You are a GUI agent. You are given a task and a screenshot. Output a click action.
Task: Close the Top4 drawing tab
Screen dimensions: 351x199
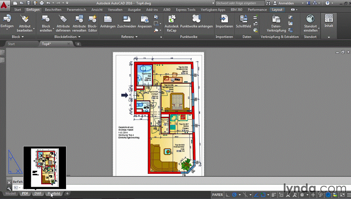click(x=69, y=44)
